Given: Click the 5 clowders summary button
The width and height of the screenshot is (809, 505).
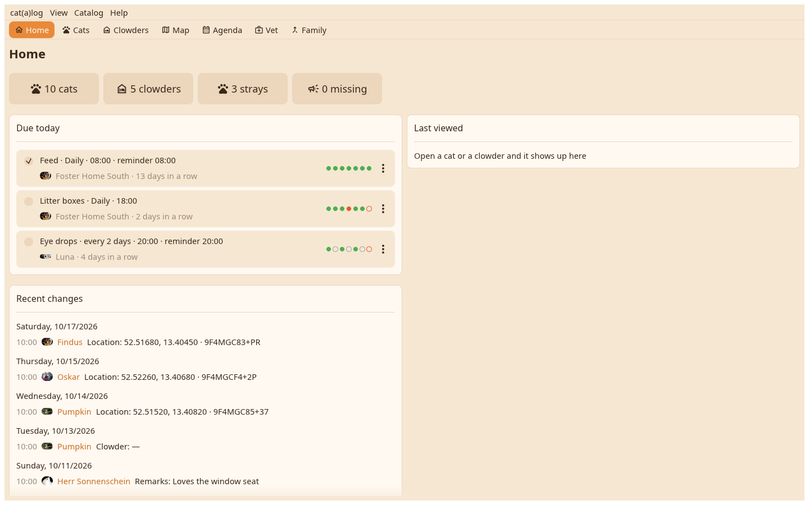Looking at the screenshot, I should 148,89.
